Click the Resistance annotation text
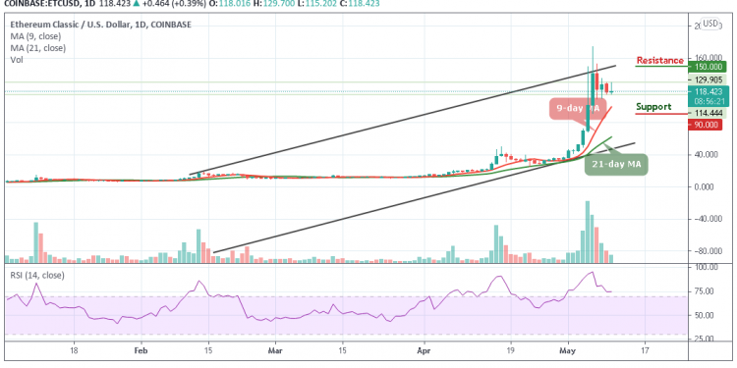This screenshot has width=737, height=368. click(x=660, y=61)
